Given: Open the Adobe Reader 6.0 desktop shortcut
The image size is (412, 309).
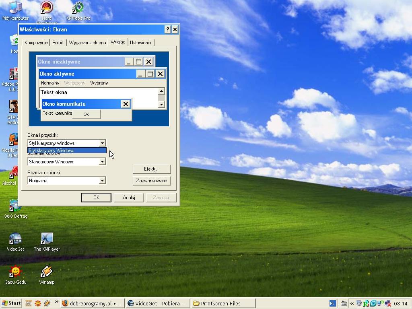Looking at the screenshot, I should click(x=10, y=80).
